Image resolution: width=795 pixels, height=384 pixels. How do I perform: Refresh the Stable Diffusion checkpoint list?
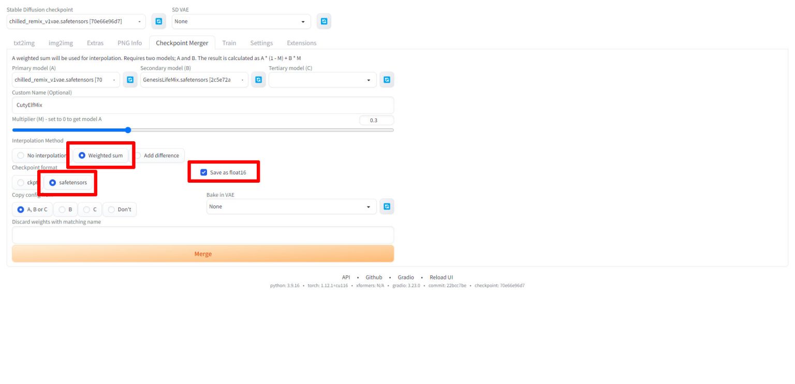159,21
